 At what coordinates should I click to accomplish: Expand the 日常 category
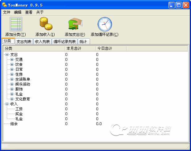coord(12,69)
